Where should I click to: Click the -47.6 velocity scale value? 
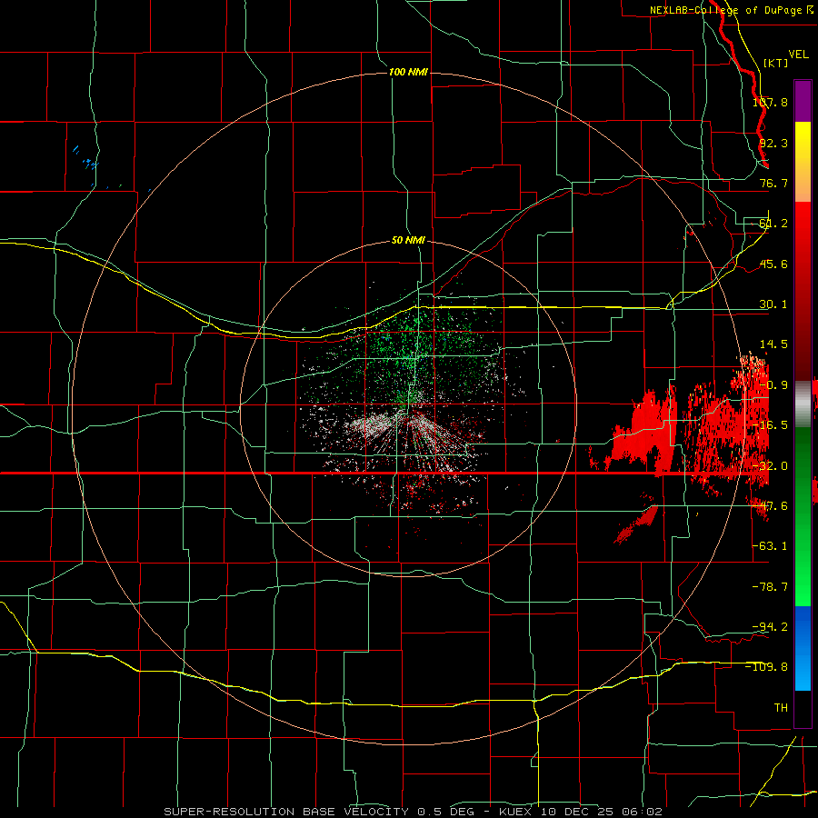pyautogui.click(x=770, y=506)
